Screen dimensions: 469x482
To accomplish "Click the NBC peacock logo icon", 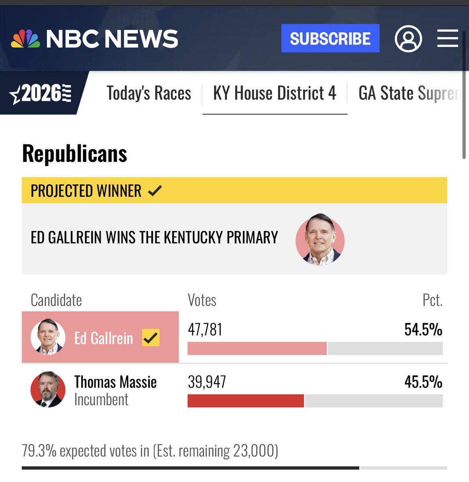I will (26, 39).
